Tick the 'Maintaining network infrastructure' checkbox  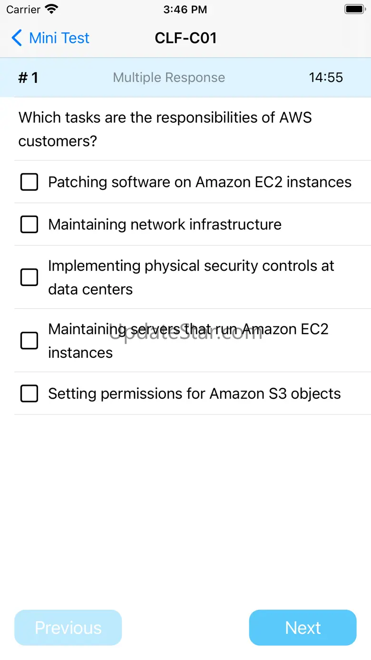point(29,224)
